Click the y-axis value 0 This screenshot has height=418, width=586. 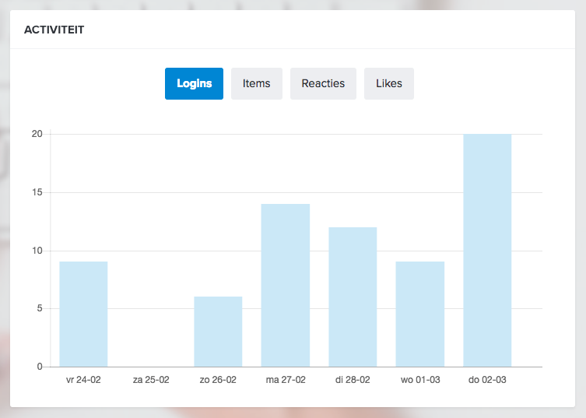click(x=40, y=367)
